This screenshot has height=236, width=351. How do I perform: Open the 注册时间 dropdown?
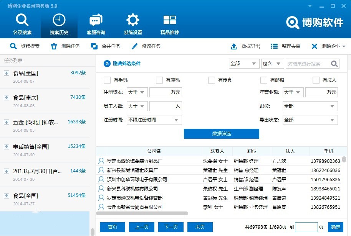click(x=154, y=120)
